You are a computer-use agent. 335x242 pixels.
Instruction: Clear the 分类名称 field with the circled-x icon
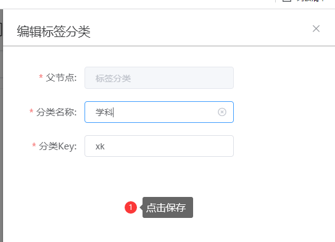pyautogui.click(x=222, y=112)
